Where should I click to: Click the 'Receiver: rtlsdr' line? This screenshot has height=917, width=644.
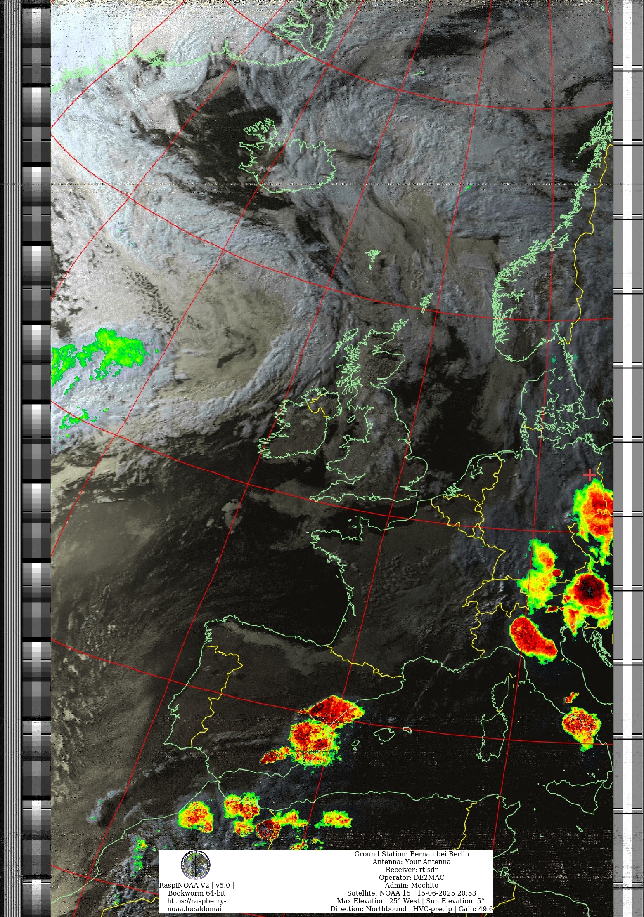point(412,870)
